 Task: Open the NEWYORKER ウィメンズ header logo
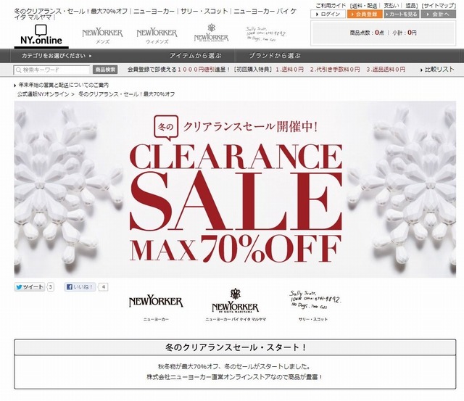(x=157, y=36)
